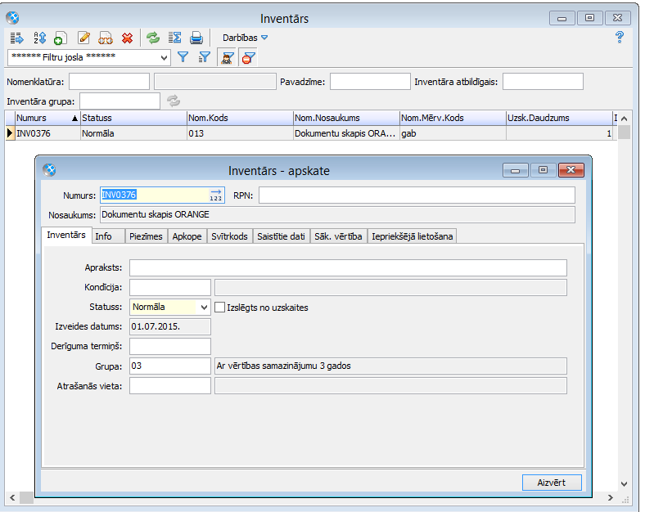Click the RPN input field

(417, 195)
